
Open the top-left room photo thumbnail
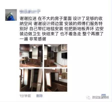pyautogui.click(x=31, y=56)
